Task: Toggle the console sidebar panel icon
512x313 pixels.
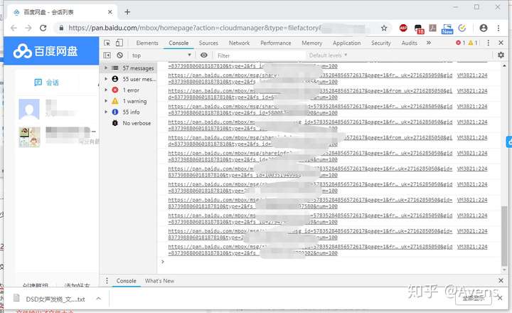Action: [x=107, y=55]
